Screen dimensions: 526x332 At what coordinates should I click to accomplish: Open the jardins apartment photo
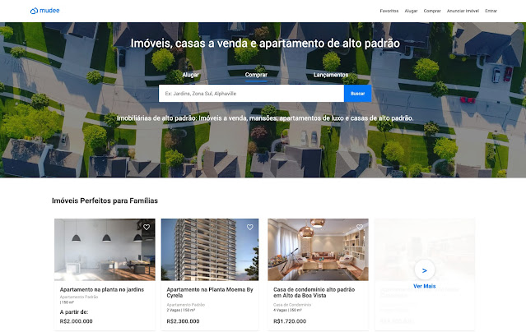pos(105,250)
